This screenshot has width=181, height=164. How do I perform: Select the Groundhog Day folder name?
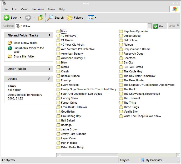point(71,116)
